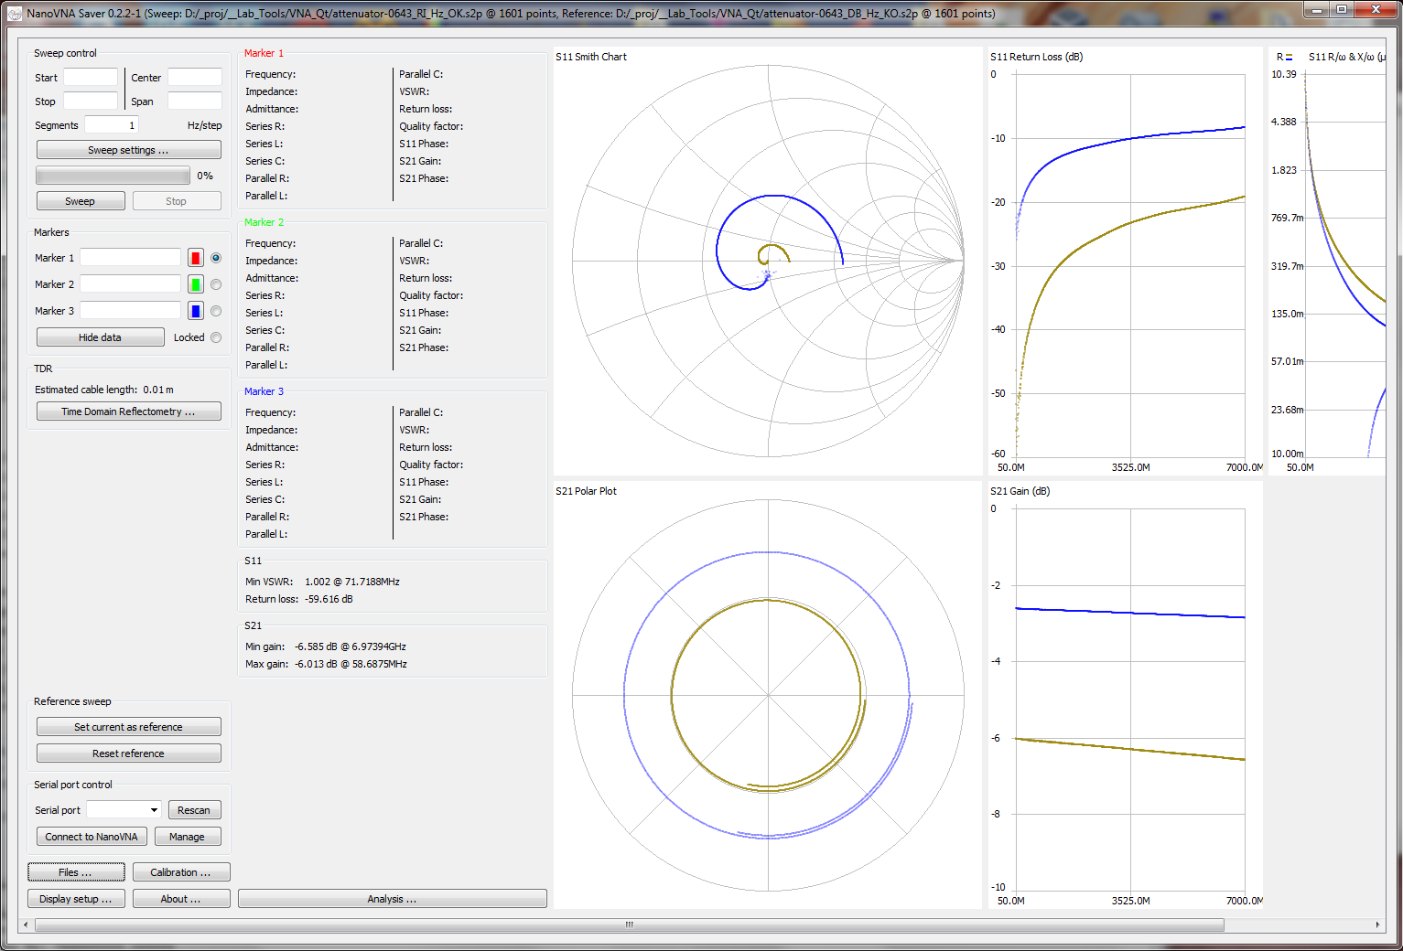Open Sweep settings
The height and width of the screenshot is (951, 1403).
tap(127, 149)
